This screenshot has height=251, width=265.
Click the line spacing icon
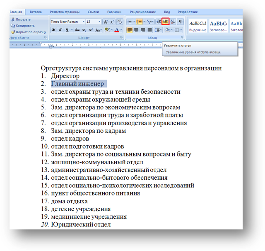point(157,30)
